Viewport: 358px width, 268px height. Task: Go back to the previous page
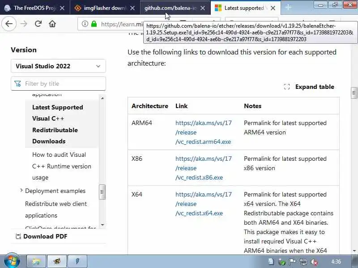pyautogui.click(x=9, y=24)
